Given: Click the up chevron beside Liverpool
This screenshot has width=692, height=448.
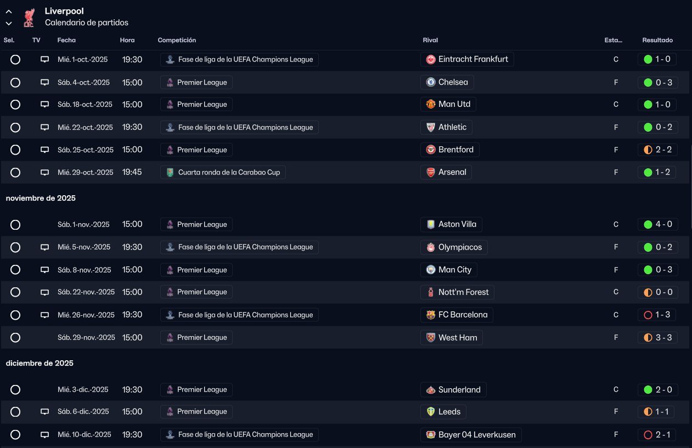Looking at the screenshot, I should point(9,12).
